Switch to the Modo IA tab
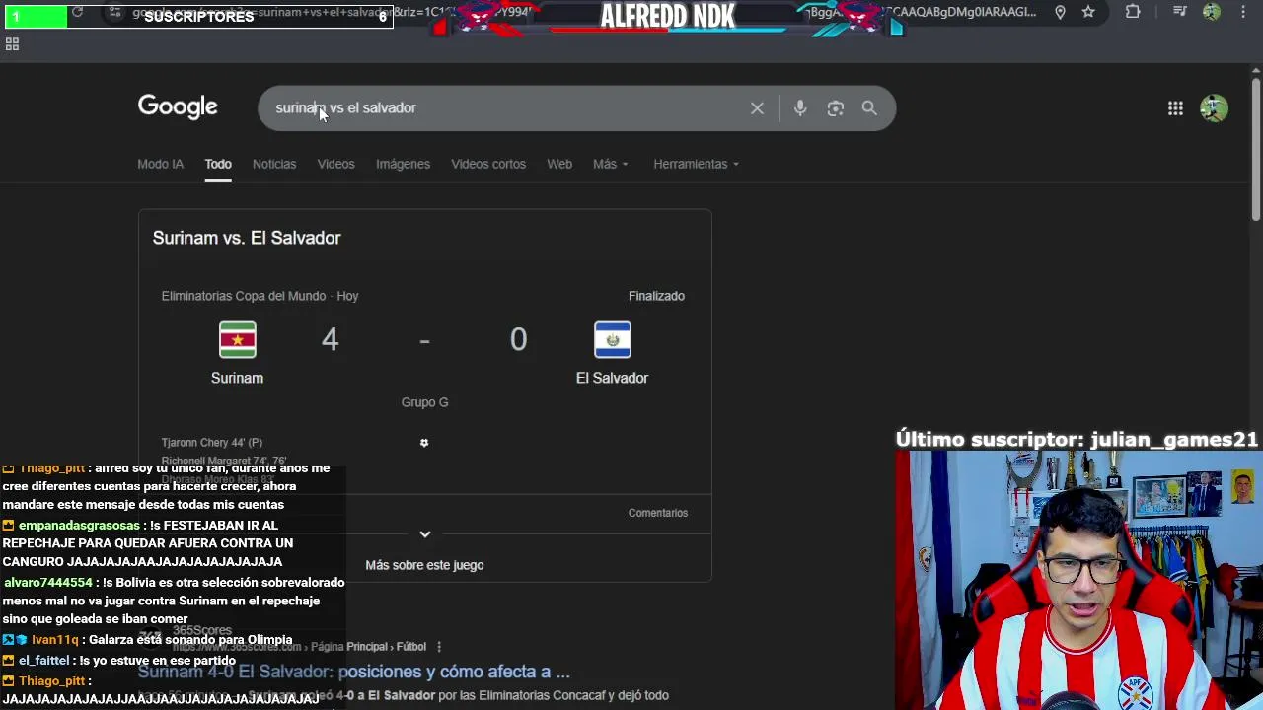Screen dimensions: 1263x710 (160, 164)
